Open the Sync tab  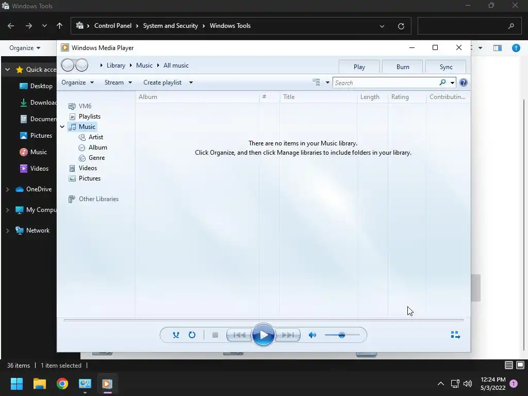[x=446, y=67]
